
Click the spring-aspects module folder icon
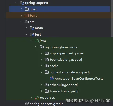(x=22, y=3)
